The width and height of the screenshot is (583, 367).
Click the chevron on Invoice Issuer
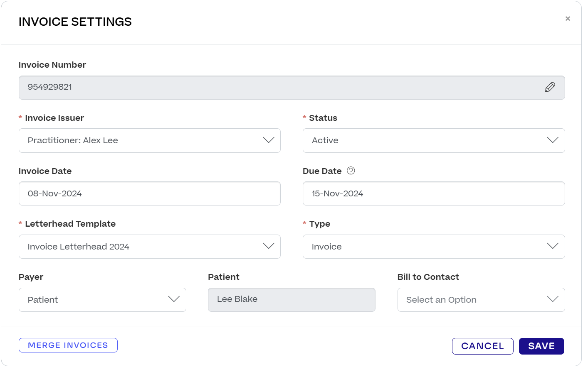(268, 140)
